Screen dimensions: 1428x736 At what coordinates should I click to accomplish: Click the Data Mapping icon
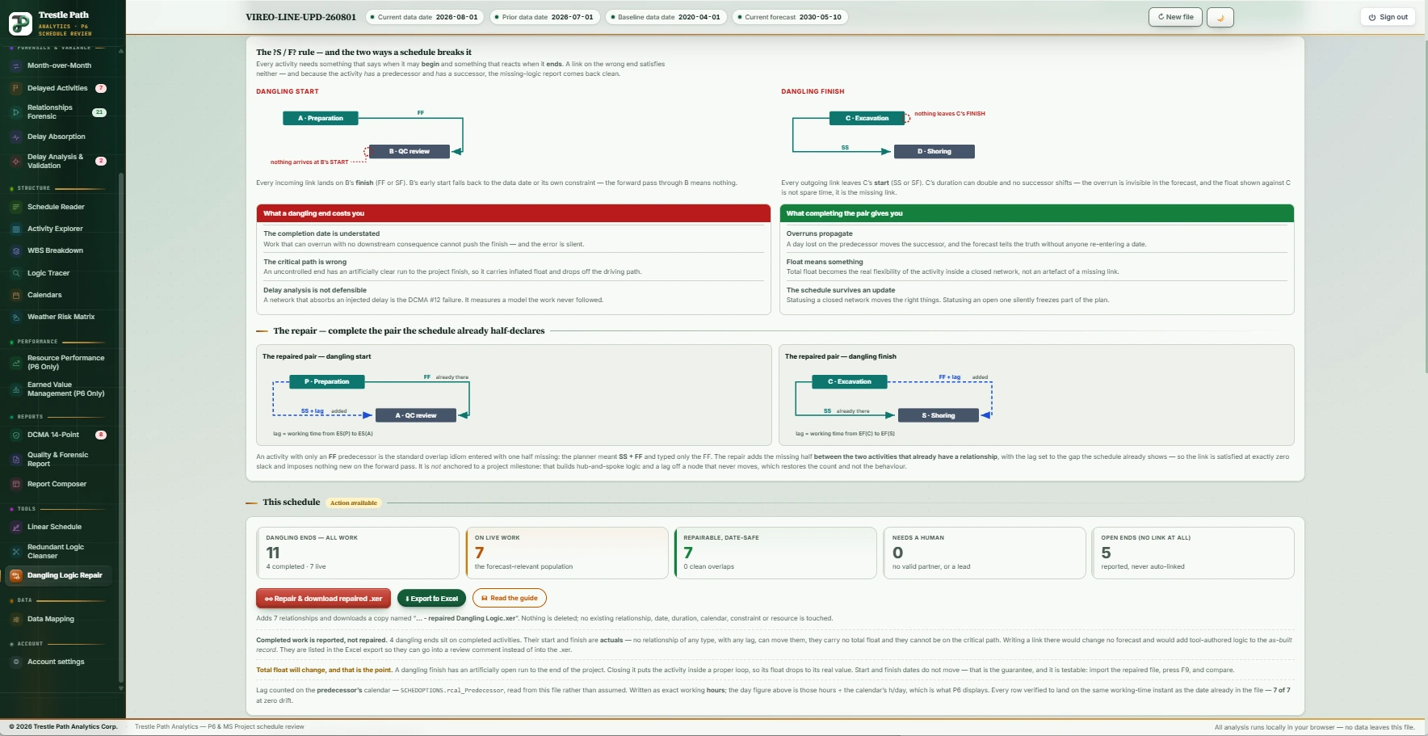click(16, 620)
